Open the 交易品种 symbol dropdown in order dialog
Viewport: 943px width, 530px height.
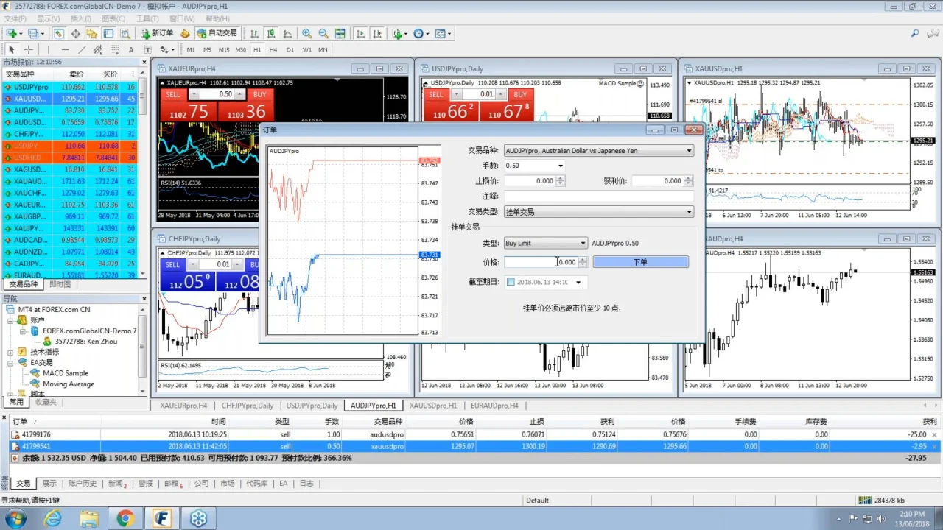(x=690, y=151)
